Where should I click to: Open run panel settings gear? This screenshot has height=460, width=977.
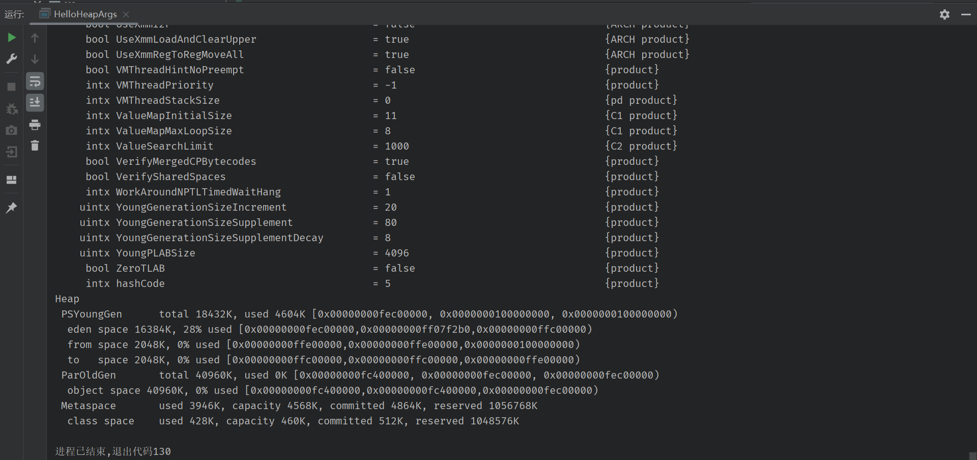(944, 14)
